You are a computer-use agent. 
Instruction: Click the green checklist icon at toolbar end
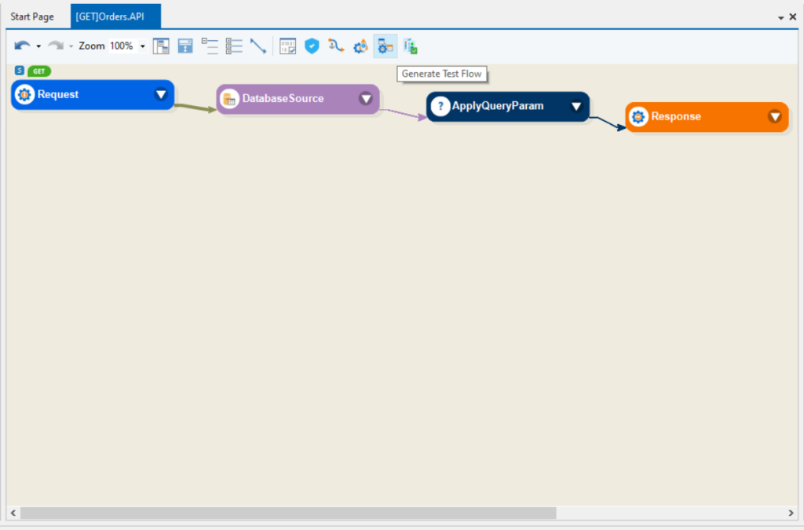coord(409,46)
